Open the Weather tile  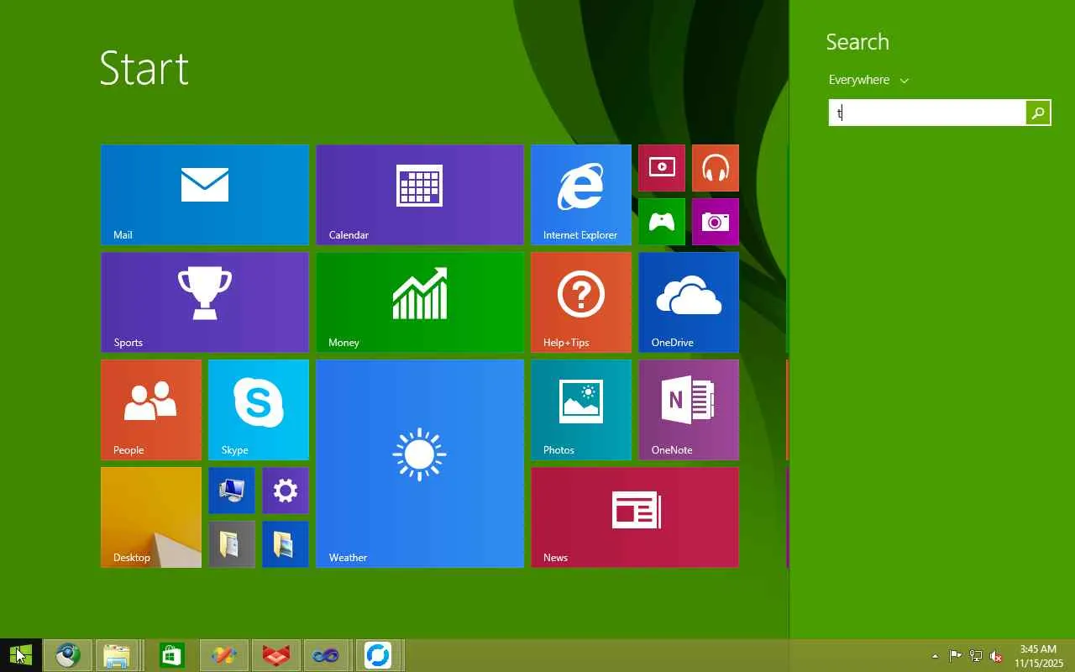420,464
